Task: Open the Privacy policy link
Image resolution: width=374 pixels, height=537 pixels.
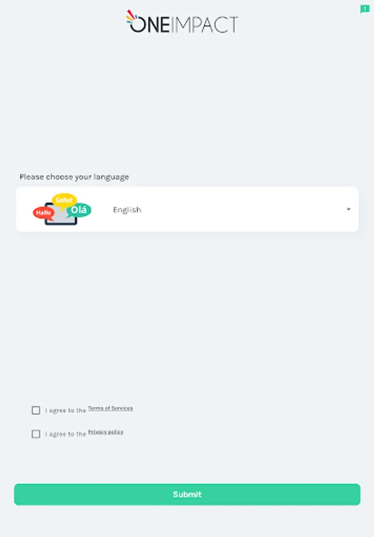Action: click(106, 432)
